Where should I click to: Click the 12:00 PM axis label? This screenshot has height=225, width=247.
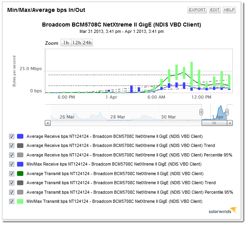tap(201, 97)
